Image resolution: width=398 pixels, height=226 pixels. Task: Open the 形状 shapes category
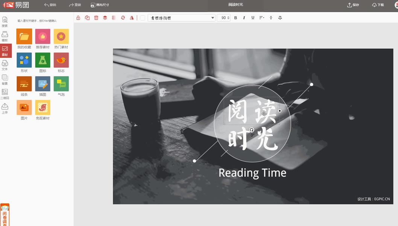pyautogui.click(x=24, y=60)
